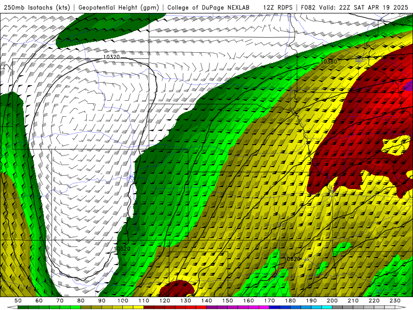Screen dimensions: 413x310
Task: Click the 'F082' forecast hour text
Action: pos(308,8)
